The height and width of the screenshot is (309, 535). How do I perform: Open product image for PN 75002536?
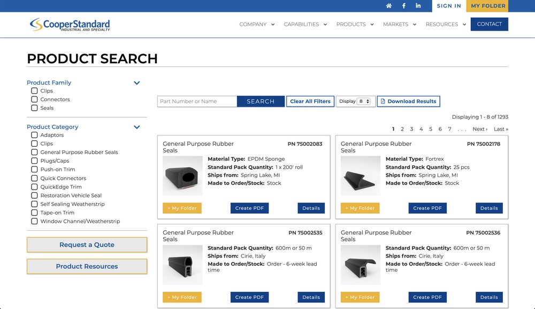[x=361, y=265]
